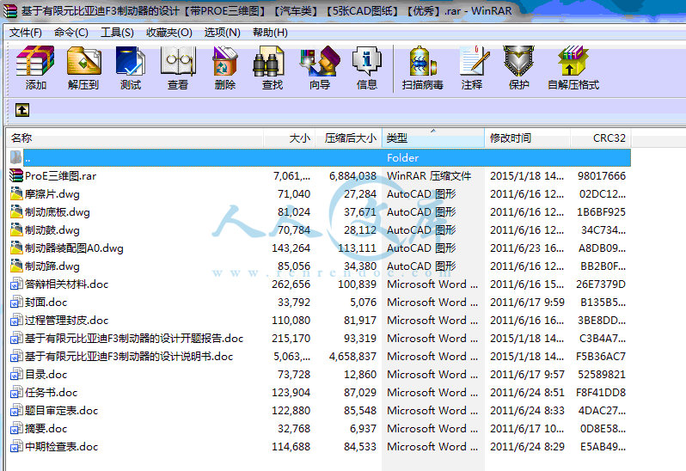Click the CRC value 98017666

(x=602, y=176)
